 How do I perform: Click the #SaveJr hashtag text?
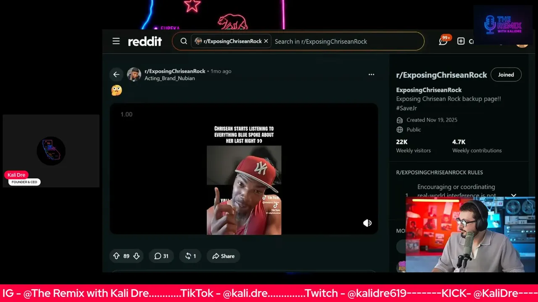pyautogui.click(x=406, y=108)
